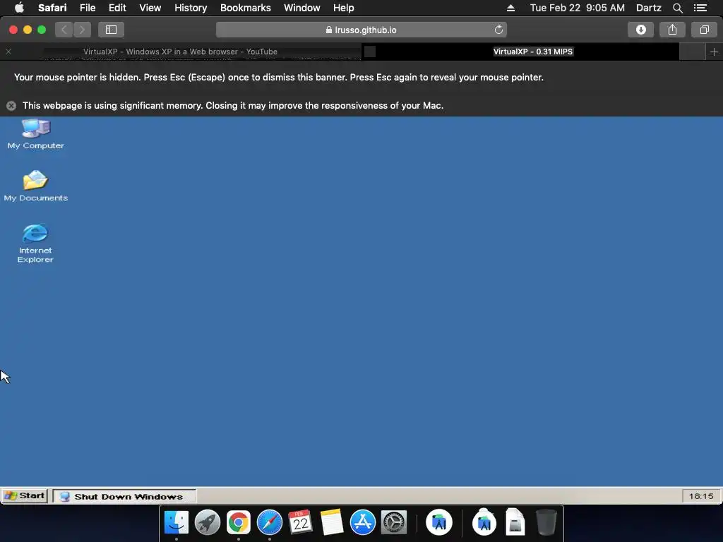Click the XP taskbar clock 18:15
Viewport: 723px width, 542px height.
[x=701, y=496]
